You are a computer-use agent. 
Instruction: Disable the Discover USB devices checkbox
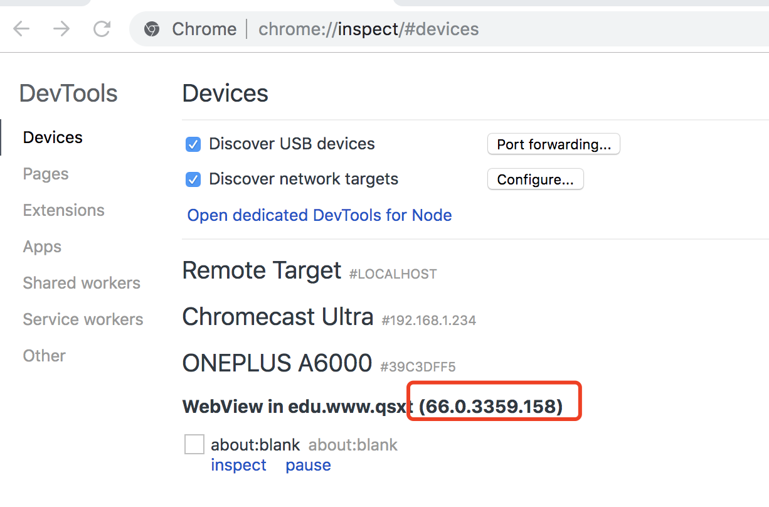[x=193, y=144]
